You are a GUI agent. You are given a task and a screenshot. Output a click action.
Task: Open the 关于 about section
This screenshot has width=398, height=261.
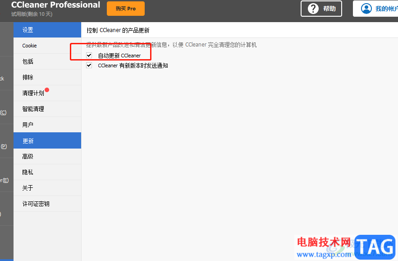[x=47, y=188]
